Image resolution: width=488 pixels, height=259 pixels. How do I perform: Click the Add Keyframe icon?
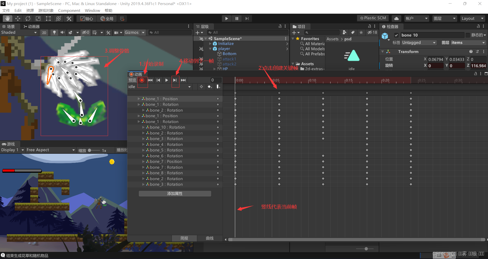point(210,87)
